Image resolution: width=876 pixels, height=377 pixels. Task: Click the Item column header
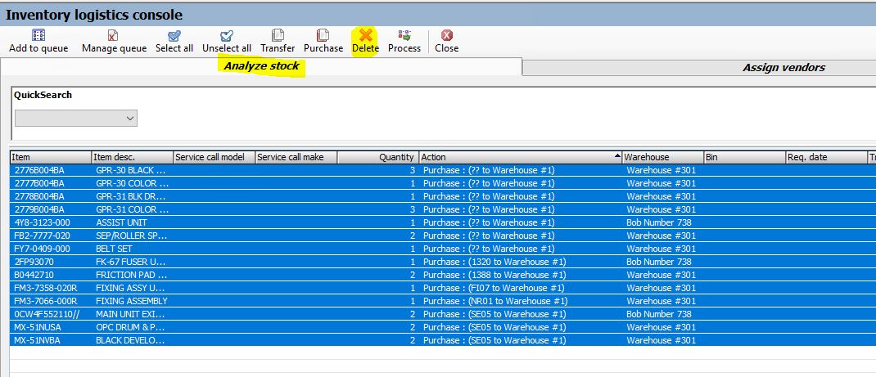[50, 157]
